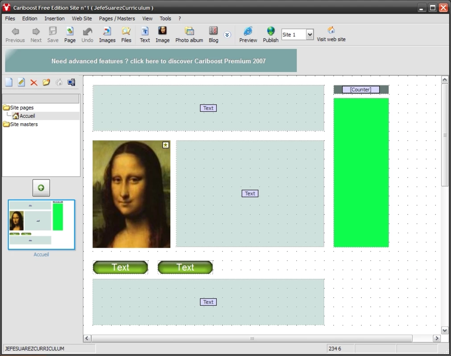The width and height of the screenshot is (451, 356).
Task: Open the Pages / Masters menu
Action: (117, 18)
